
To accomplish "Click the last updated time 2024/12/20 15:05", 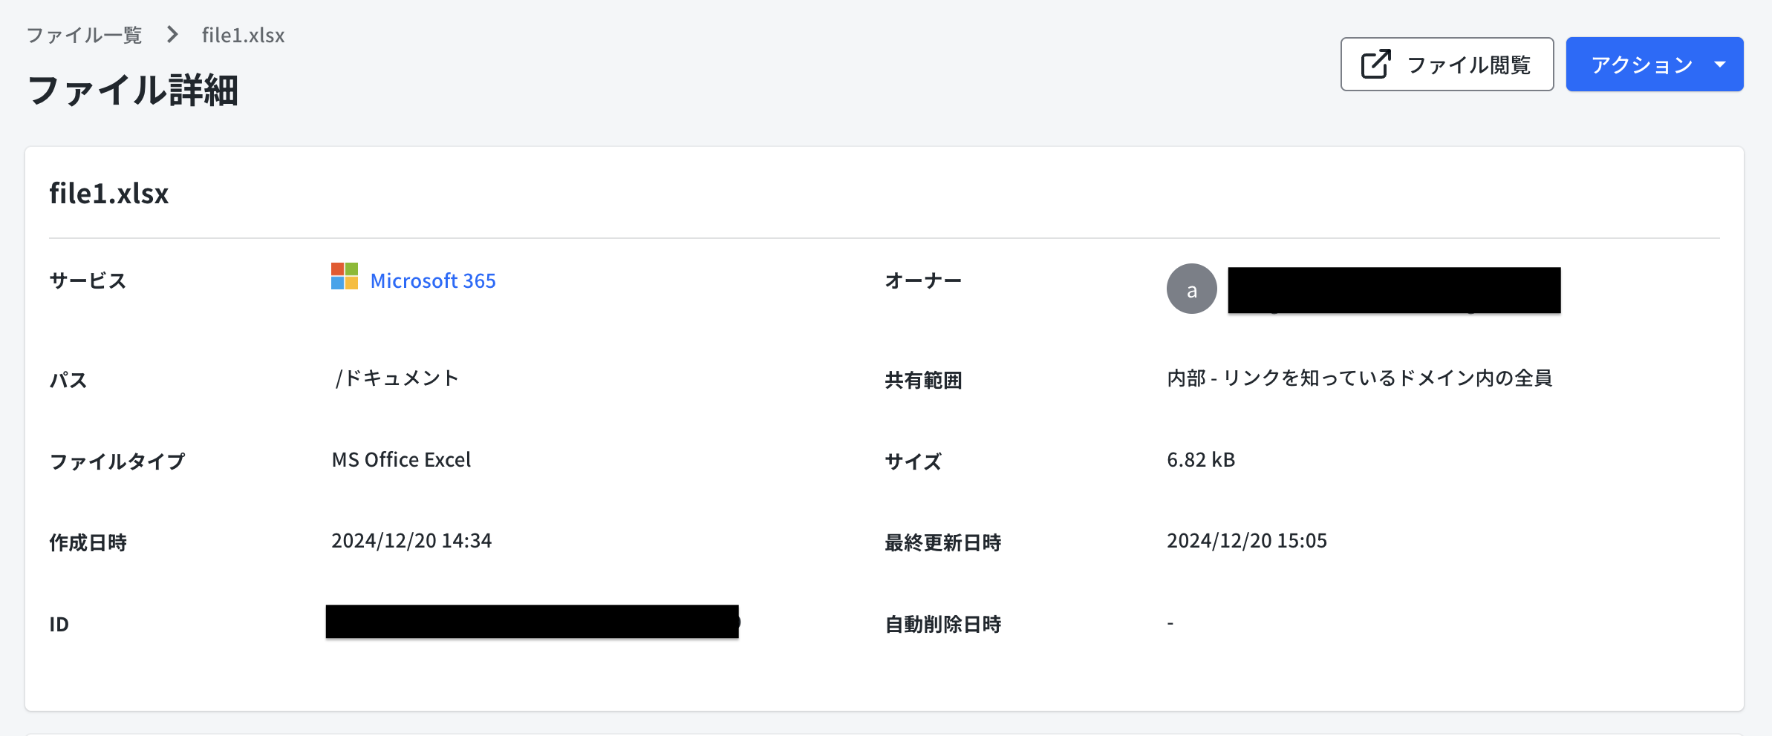I will tap(1246, 541).
